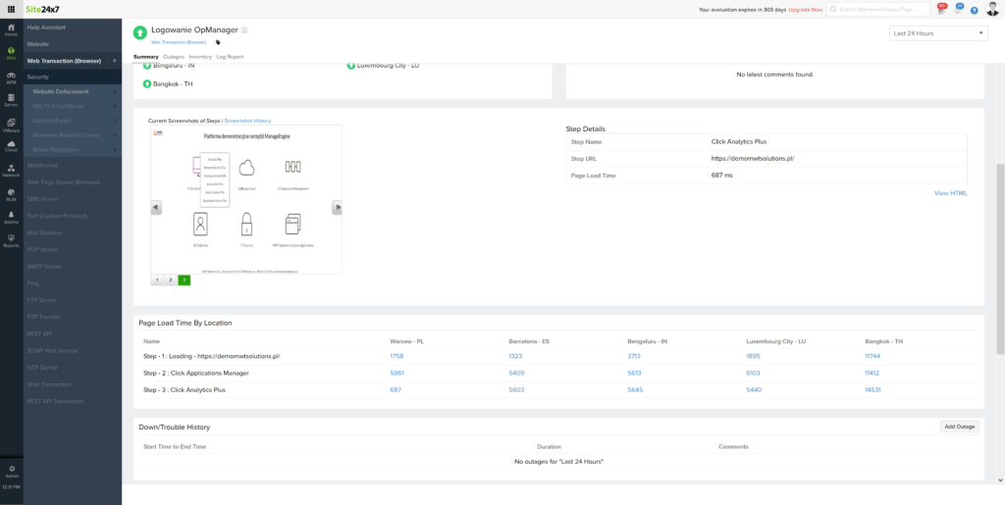Open the VMware sidebar icon

11,123
